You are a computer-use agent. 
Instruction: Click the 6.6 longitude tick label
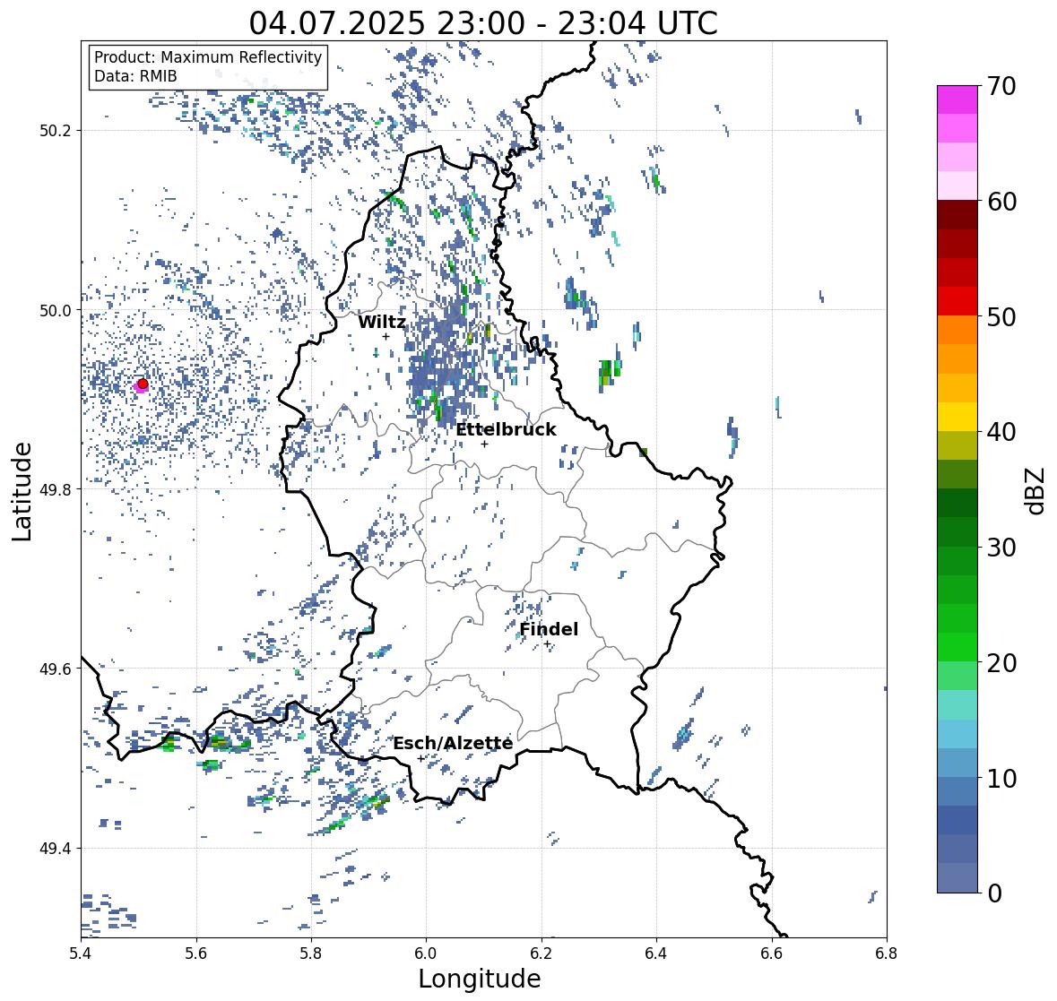pos(772,954)
